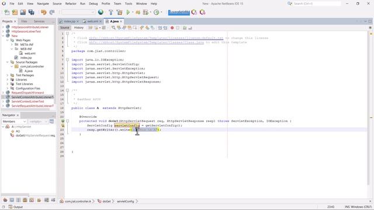Toggle Show Fields filter in Navigator
This screenshot has height=210, width=374.
[x=12, y=200]
